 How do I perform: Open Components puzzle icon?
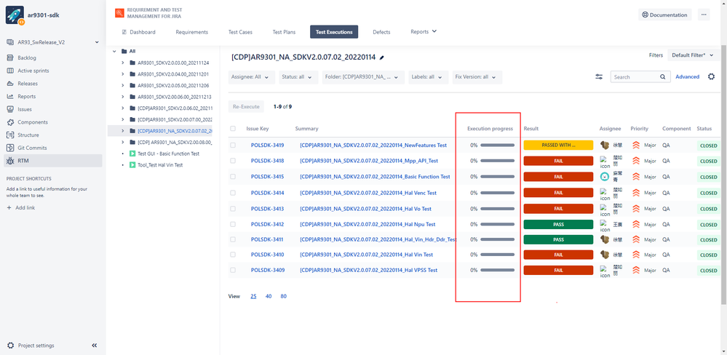pyautogui.click(x=9, y=122)
